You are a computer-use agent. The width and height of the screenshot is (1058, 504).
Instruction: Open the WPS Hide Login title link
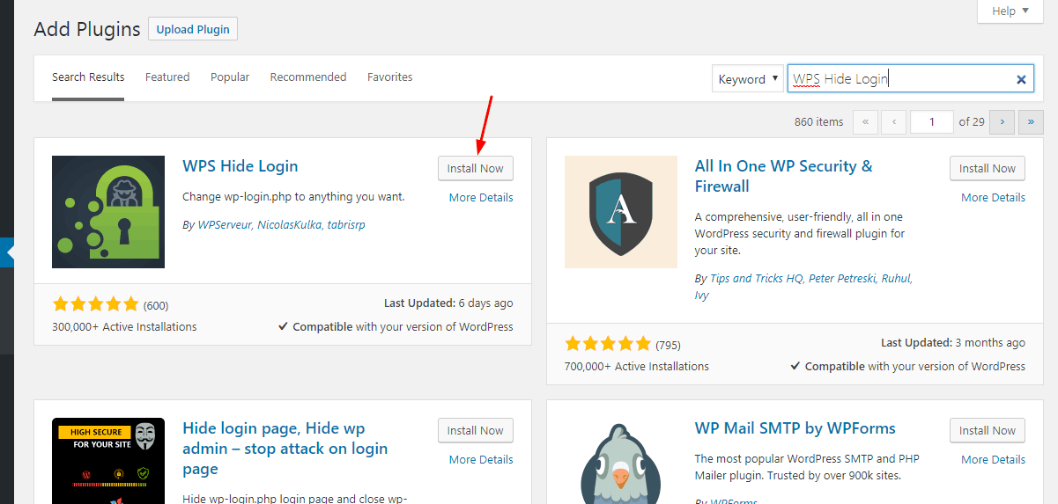pyautogui.click(x=240, y=166)
